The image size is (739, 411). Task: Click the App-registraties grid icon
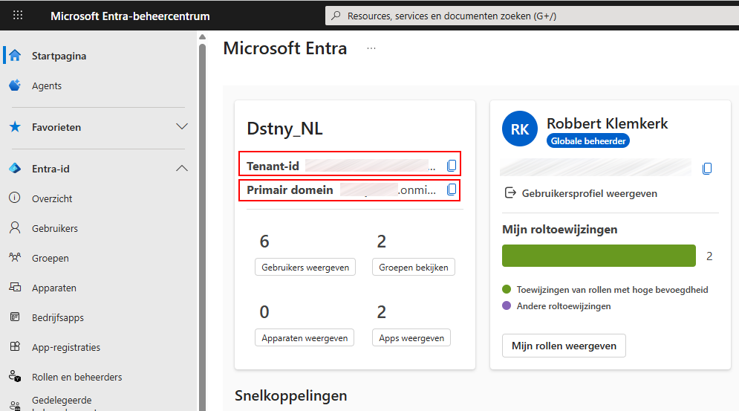pyautogui.click(x=15, y=347)
